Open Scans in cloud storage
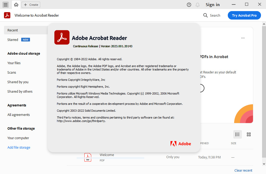The height and width of the screenshot is (174, 266). coord(12,72)
